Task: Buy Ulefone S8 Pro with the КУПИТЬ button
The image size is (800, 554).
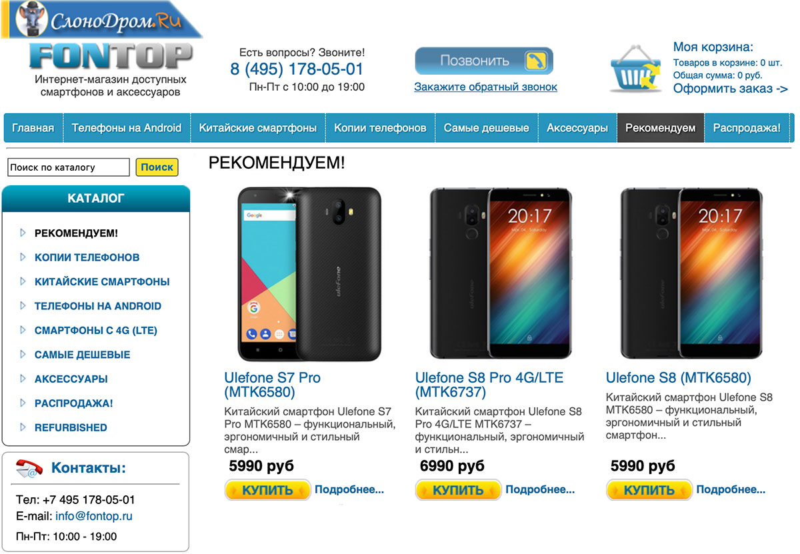Action: tap(459, 491)
